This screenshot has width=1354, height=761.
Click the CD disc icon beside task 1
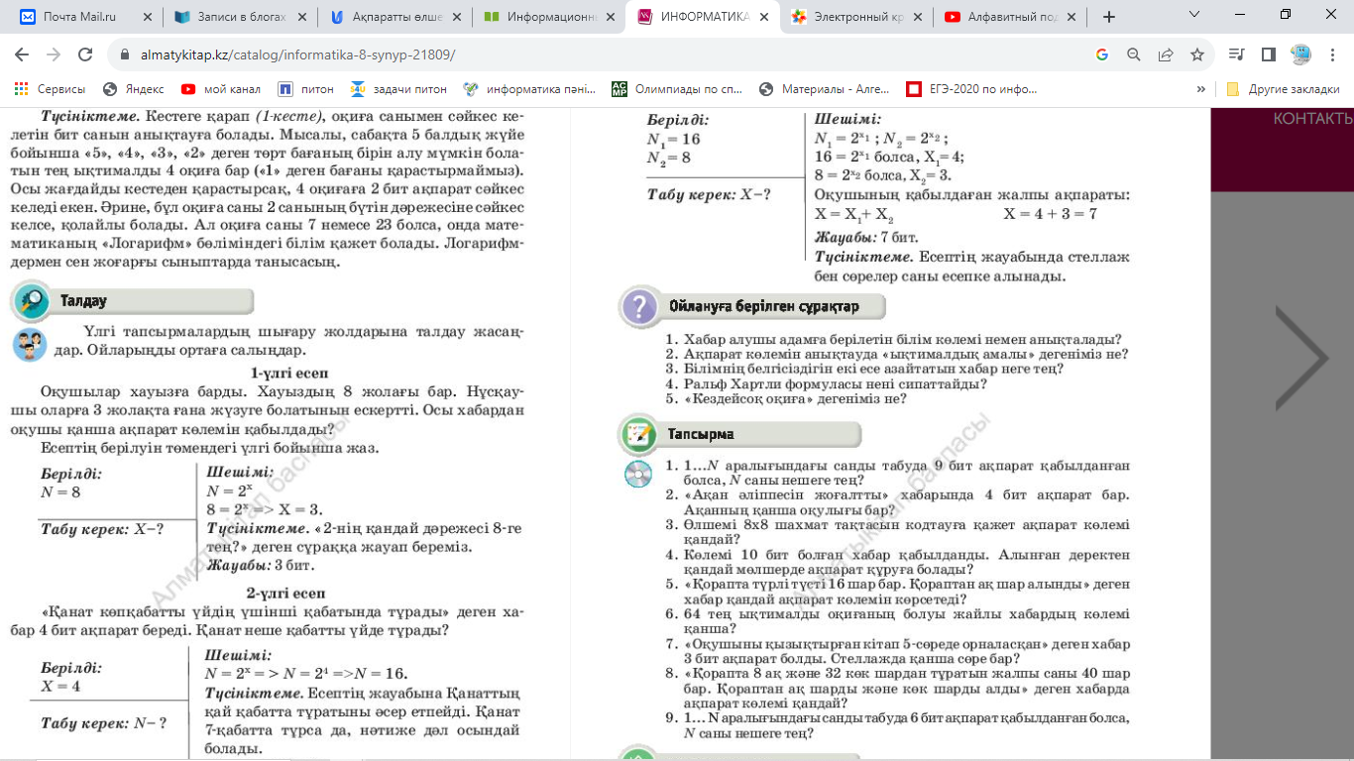click(x=637, y=475)
